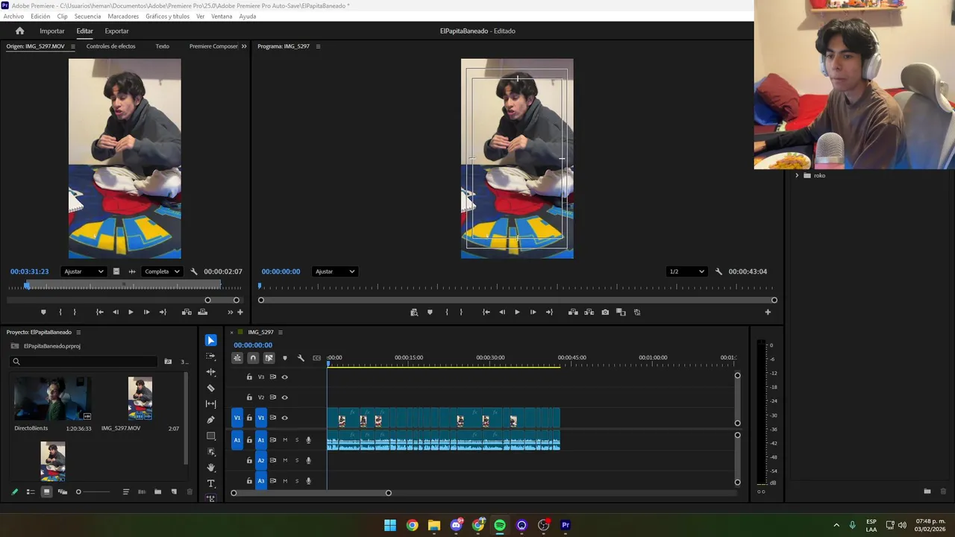955x537 pixels.
Task: Enable voice-over record on A3
Action: [x=308, y=481]
